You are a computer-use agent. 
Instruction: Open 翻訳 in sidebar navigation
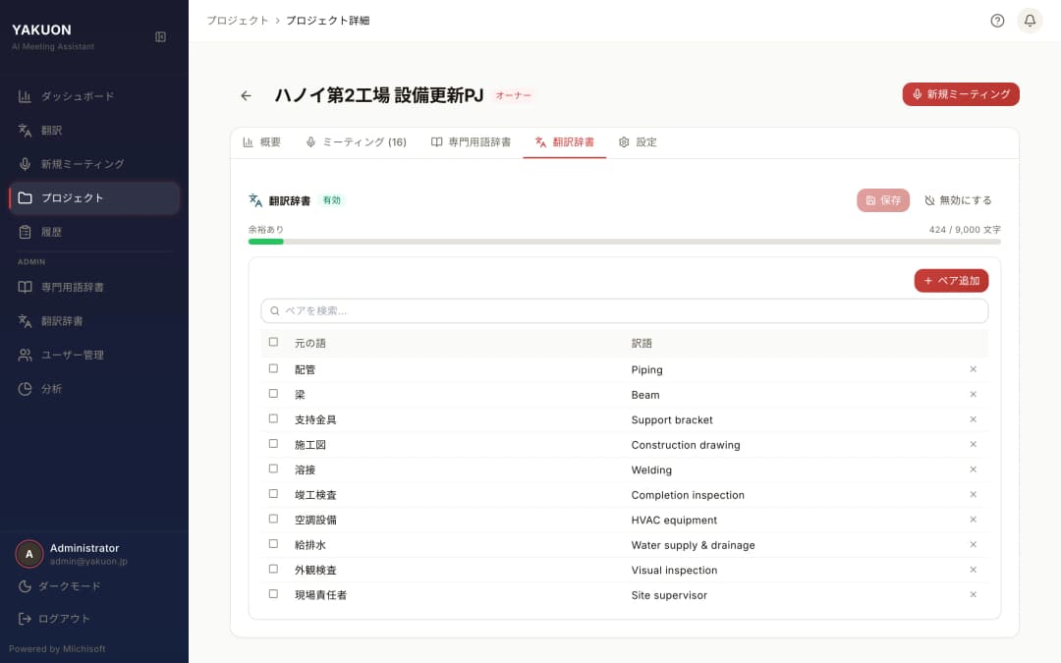[x=94, y=130]
